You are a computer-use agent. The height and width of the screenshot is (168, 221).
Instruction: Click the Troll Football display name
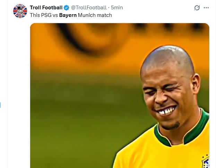coord(46,8)
